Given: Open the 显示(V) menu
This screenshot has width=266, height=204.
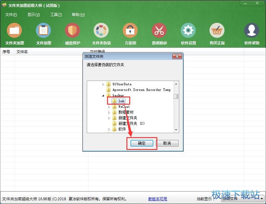Looking at the screenshot, I should point(34,15).
